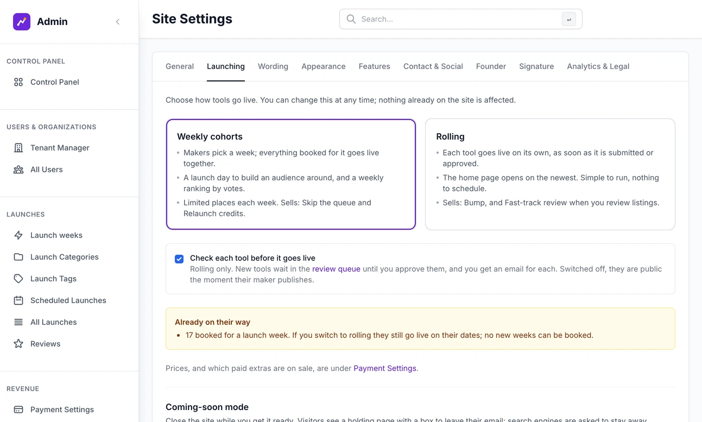Click the Admin title in the sidebar
Viewport: 702px width, 422px height.
(52, 22)
